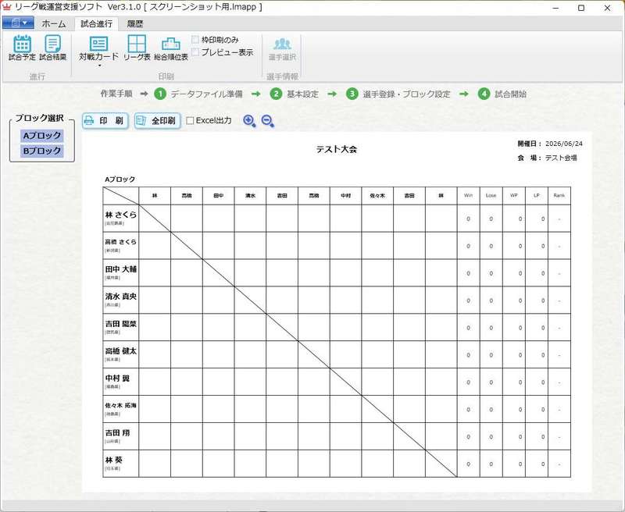Image resolution: width=625 pixels, height=512 pixels.
Task: Select the リーグ表 league table icon
Action: tap(137, 48)
